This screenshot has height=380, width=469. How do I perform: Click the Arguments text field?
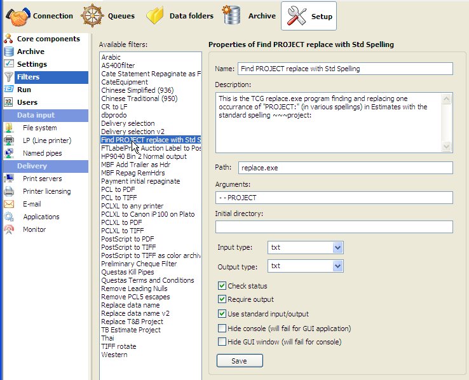pyautogui.click(x=334, y=198)
